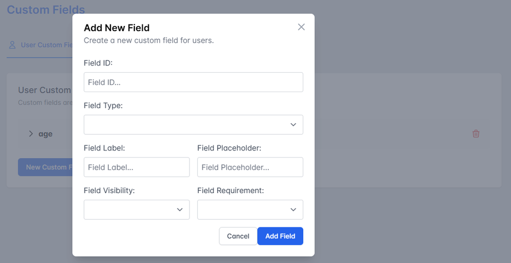Click the Field Requirement chevron arrow
This screenshot has height=263, width=511.
(293, 210)
